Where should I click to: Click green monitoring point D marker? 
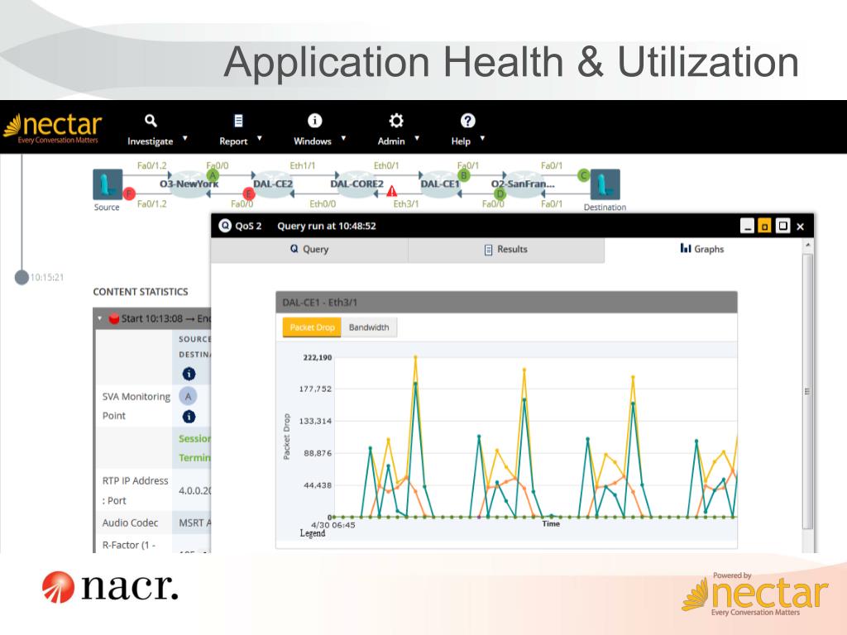coord(500,193)
